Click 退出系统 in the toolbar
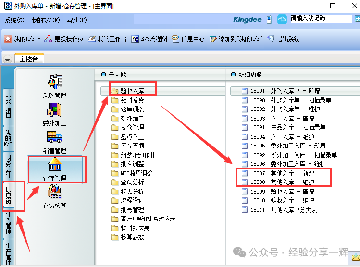The width and height of the screenshot is (360, 267). tap(284, 39)
